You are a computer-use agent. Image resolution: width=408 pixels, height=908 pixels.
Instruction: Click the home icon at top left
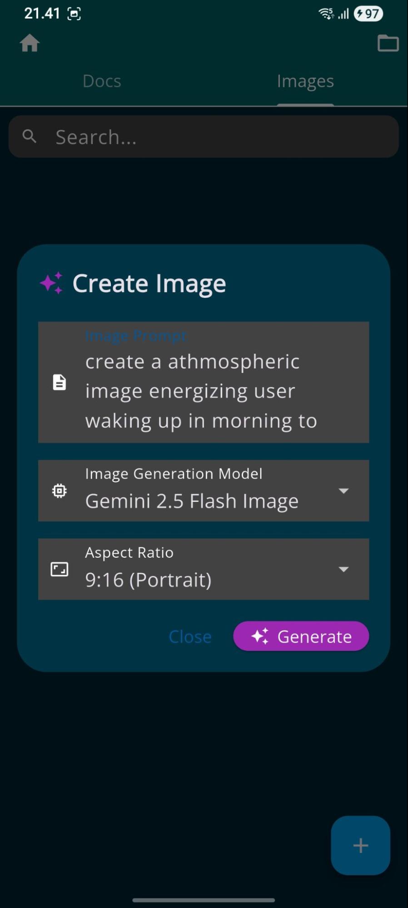[x=29, y=44]
